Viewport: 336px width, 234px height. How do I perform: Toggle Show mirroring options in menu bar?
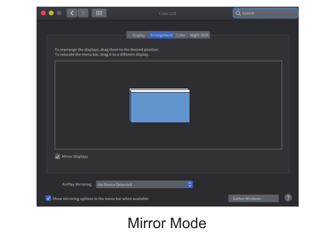[48, 198]
